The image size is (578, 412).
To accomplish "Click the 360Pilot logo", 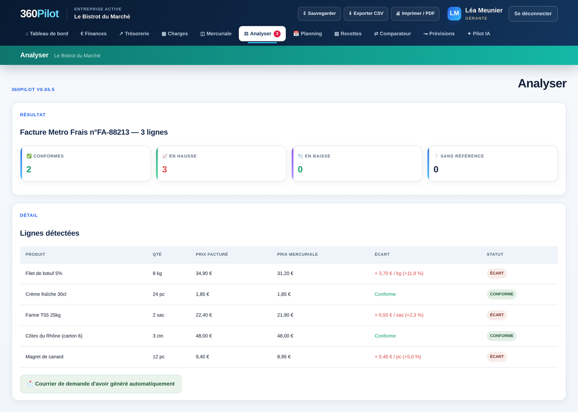I will (40, 14).
